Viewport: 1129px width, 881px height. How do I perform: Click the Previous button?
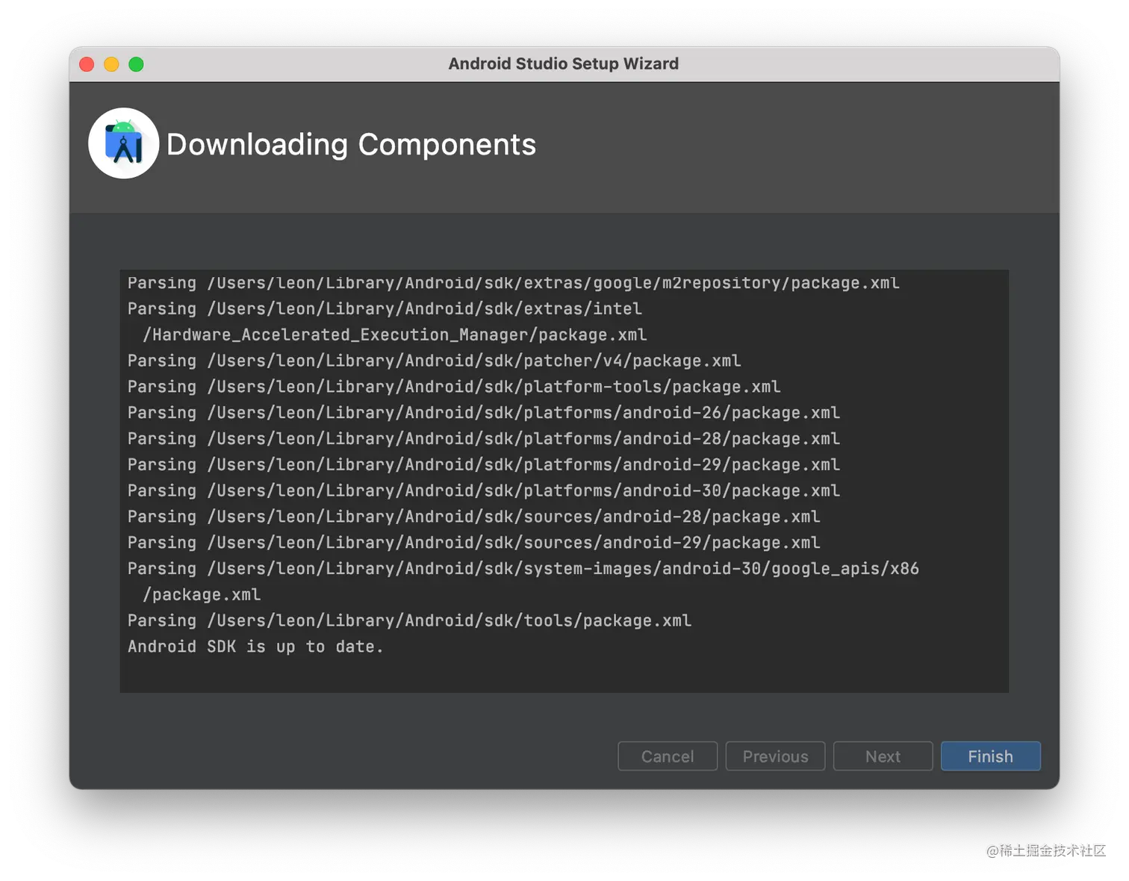coord(775,756)
